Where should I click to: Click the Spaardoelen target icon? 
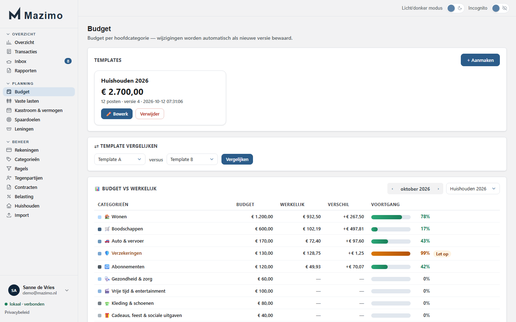tap(9, 119)
